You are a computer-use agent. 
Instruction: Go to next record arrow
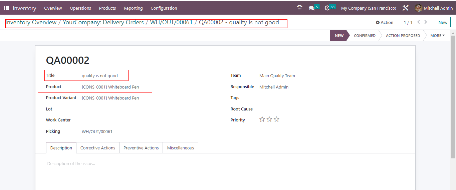(426, 22)
